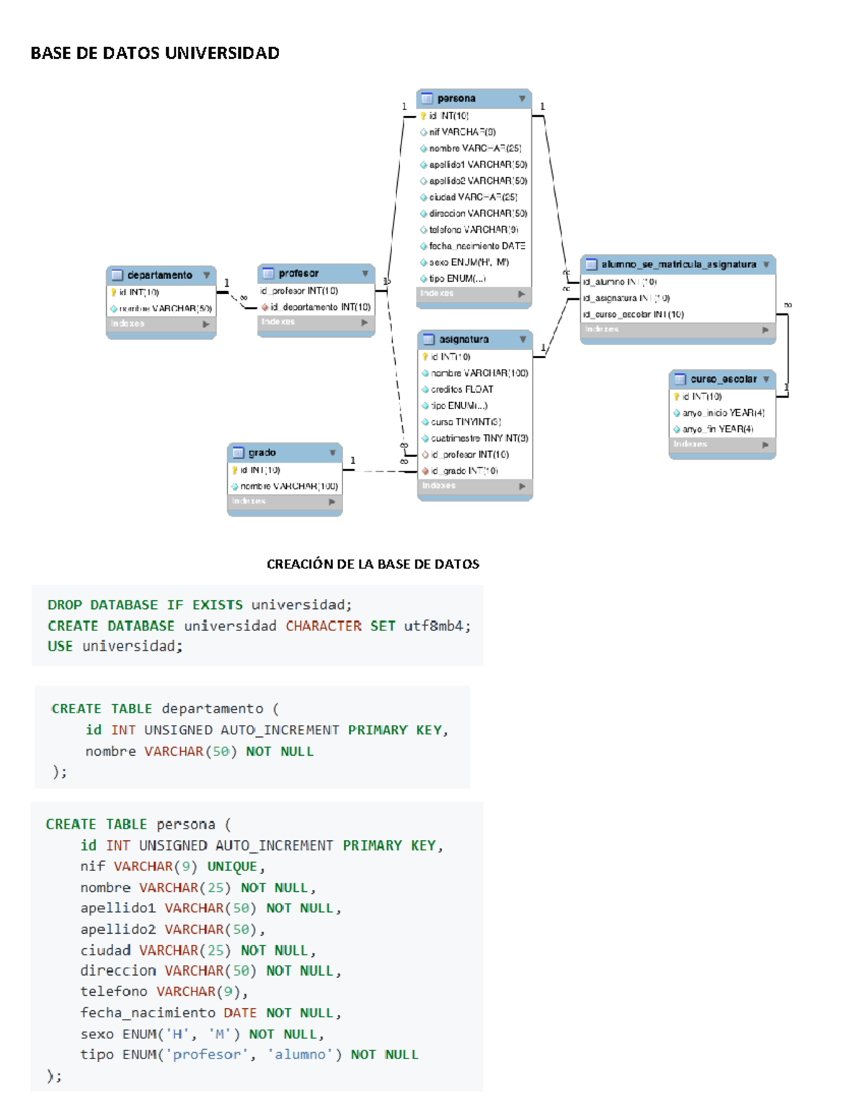Click the alumno_se_matricula_asignatura table icon
The width and height of the screenshot is (865, 1119).
coord(591,264)
